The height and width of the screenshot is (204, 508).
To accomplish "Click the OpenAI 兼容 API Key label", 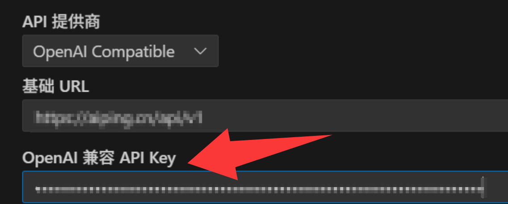I will tap(99, 158).
